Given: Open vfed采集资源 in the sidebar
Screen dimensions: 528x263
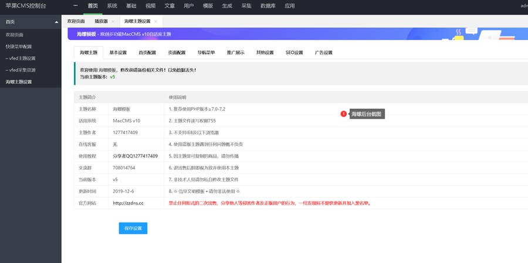Looking at the screenshot, I should (x=21, y=70).
